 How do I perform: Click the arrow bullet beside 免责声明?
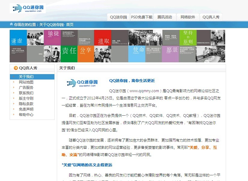(x=13, y=109)
